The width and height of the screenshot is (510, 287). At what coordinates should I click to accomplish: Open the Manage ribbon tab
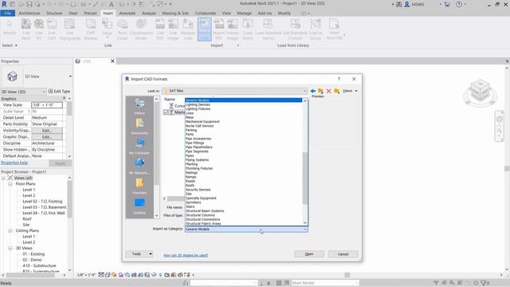pos(244,13)
